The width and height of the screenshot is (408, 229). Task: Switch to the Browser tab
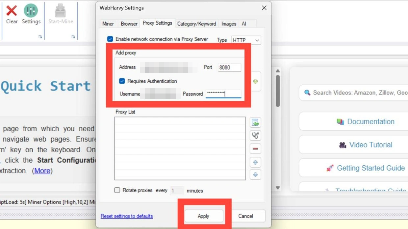click(129, 24)
